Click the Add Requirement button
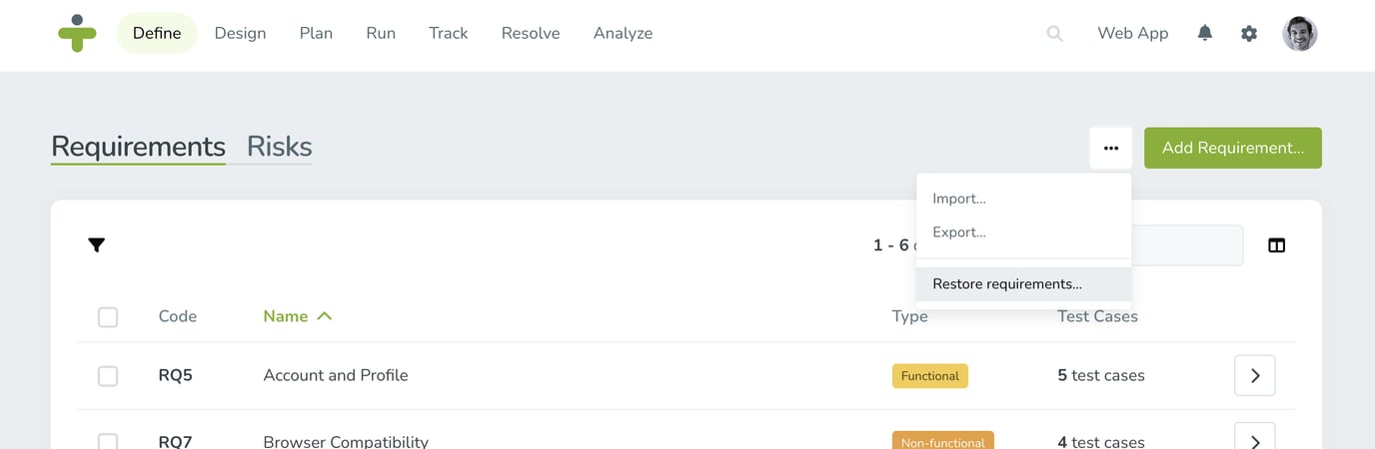The height and width of the screenshot is (449, 1375). (1232, 148)
